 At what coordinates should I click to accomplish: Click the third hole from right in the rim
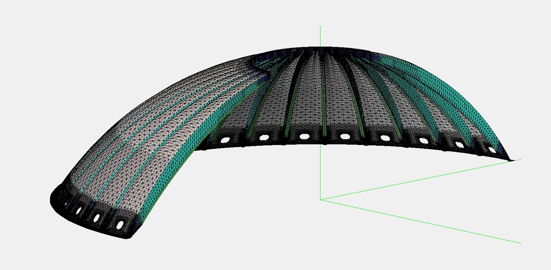coord(423,141)
